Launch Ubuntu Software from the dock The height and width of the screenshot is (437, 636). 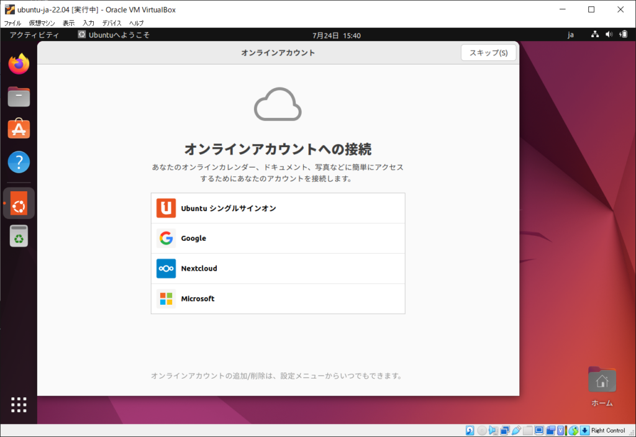[19, 129]
